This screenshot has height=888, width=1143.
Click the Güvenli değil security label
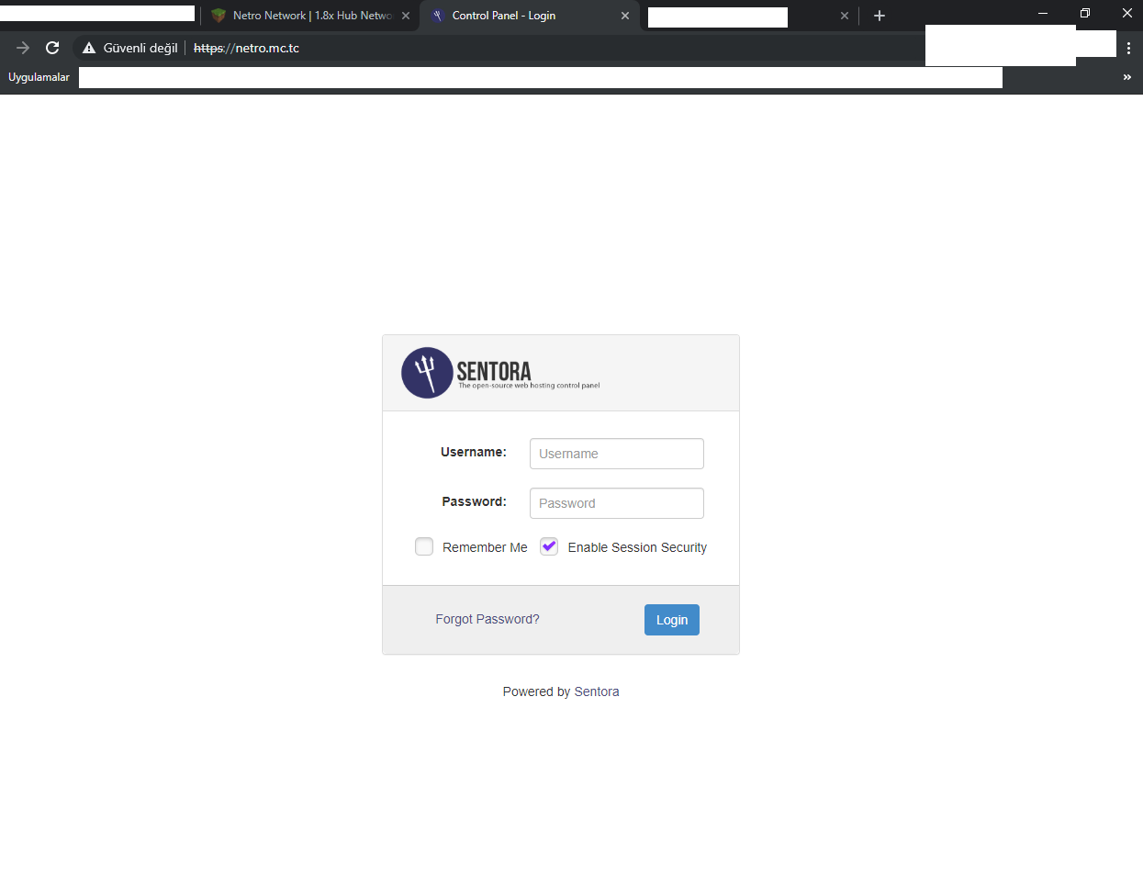140,48
